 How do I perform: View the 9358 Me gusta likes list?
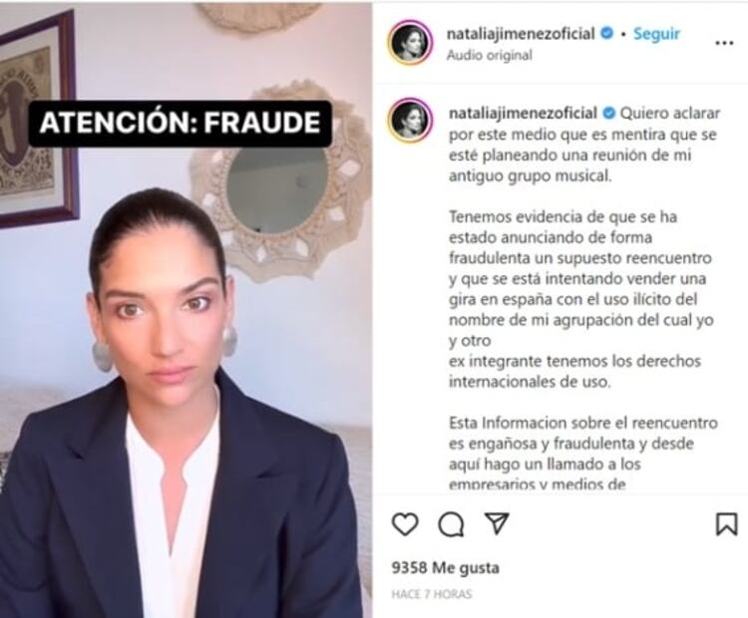point(445,568)
